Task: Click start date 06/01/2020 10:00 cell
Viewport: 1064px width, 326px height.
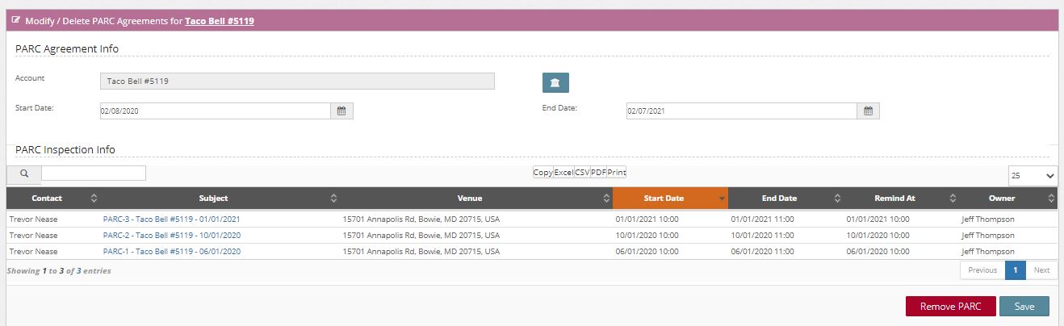Action: point(647,251)
